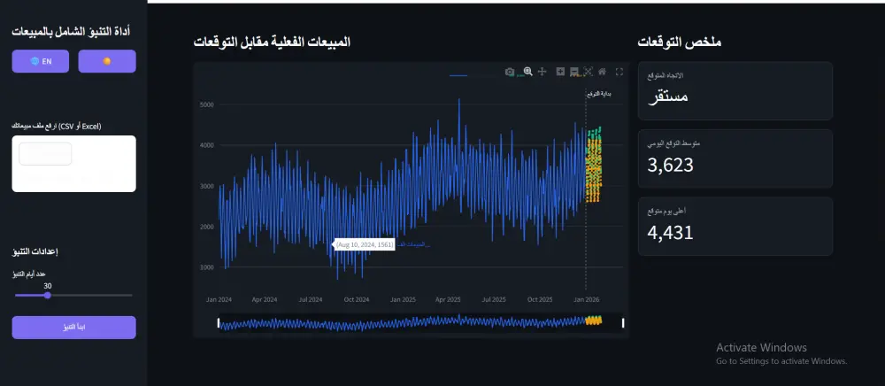885x386 pixels.
Task: Click the sidebar app title أداة التنبؤ الشامل بالمبيعات
Action: coord(71,31)
